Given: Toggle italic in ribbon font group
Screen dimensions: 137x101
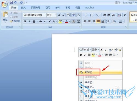Looking at the screenshot, I should coord(30,22).
